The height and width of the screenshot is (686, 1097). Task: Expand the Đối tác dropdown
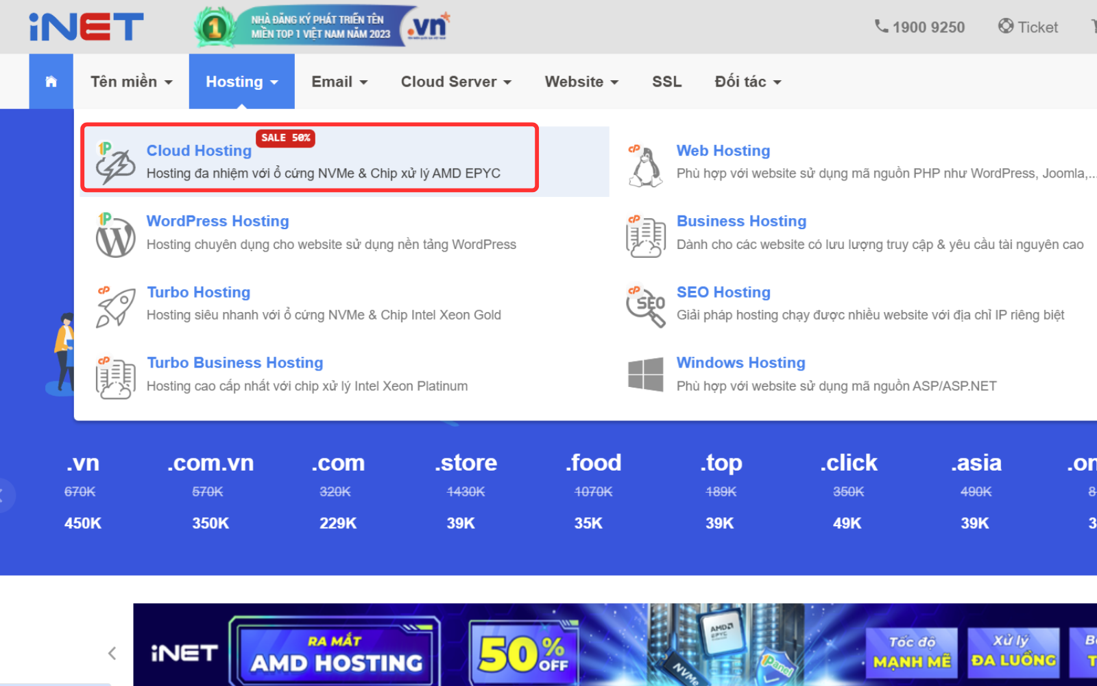pyautogui.click(x=747, y=82)
